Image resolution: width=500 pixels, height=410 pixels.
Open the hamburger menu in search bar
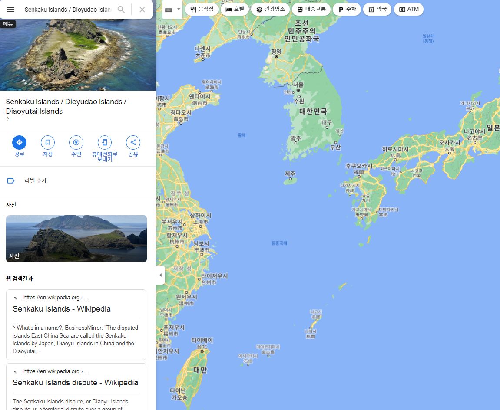point(10,10)
